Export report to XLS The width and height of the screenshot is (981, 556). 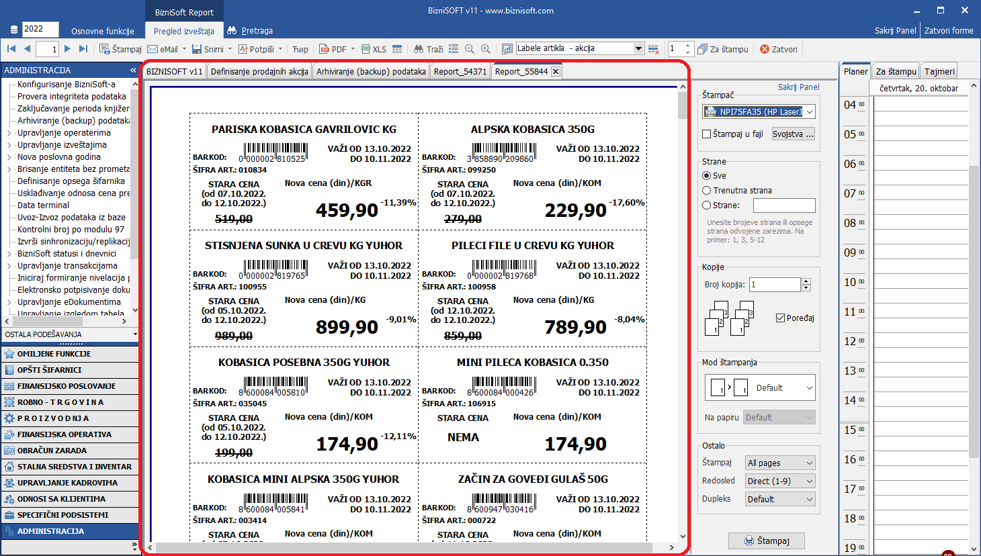(373, 49)
